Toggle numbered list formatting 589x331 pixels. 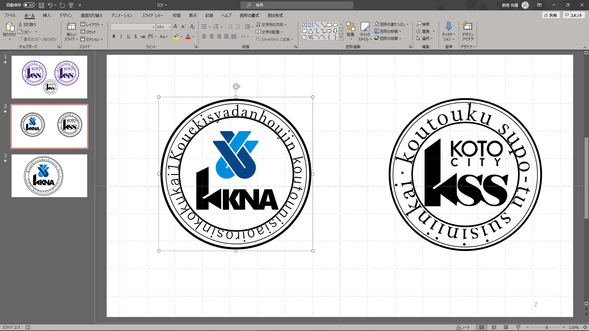click(216, 27)
